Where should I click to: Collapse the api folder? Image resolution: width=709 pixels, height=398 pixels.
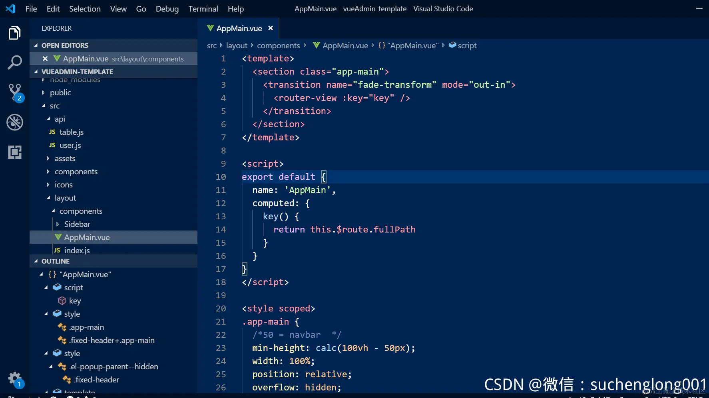(114, 119)
